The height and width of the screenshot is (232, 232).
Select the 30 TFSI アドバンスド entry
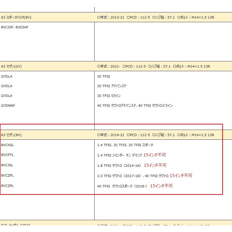coord(112,86)
